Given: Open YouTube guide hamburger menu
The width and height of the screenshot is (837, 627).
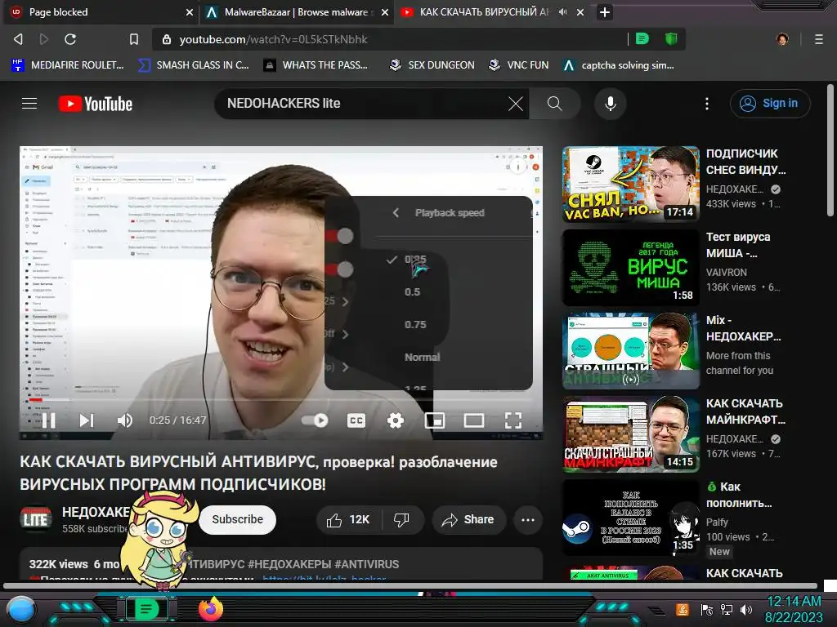Looking at the screenshot, I should tap(29, 104).
